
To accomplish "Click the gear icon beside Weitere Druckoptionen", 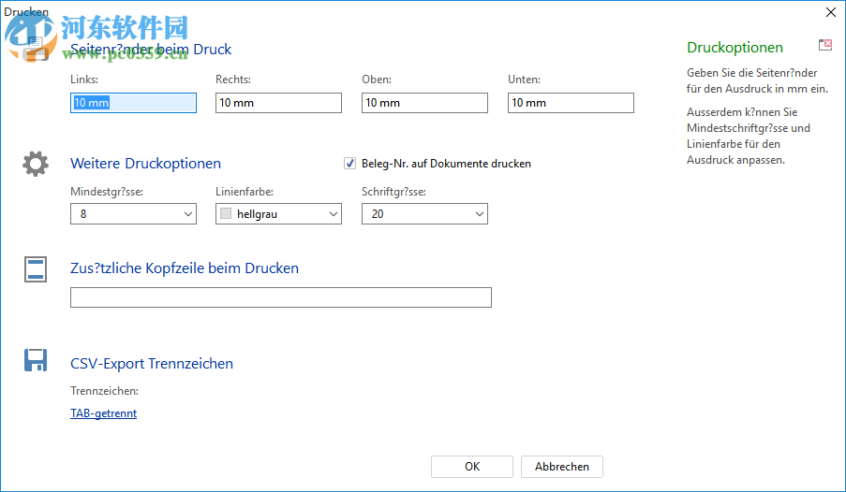I will (36, 164).
